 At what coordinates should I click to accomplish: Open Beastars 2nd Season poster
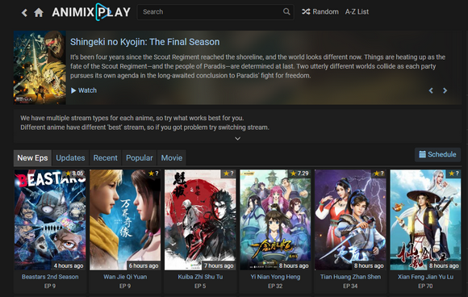click(50, 220)
